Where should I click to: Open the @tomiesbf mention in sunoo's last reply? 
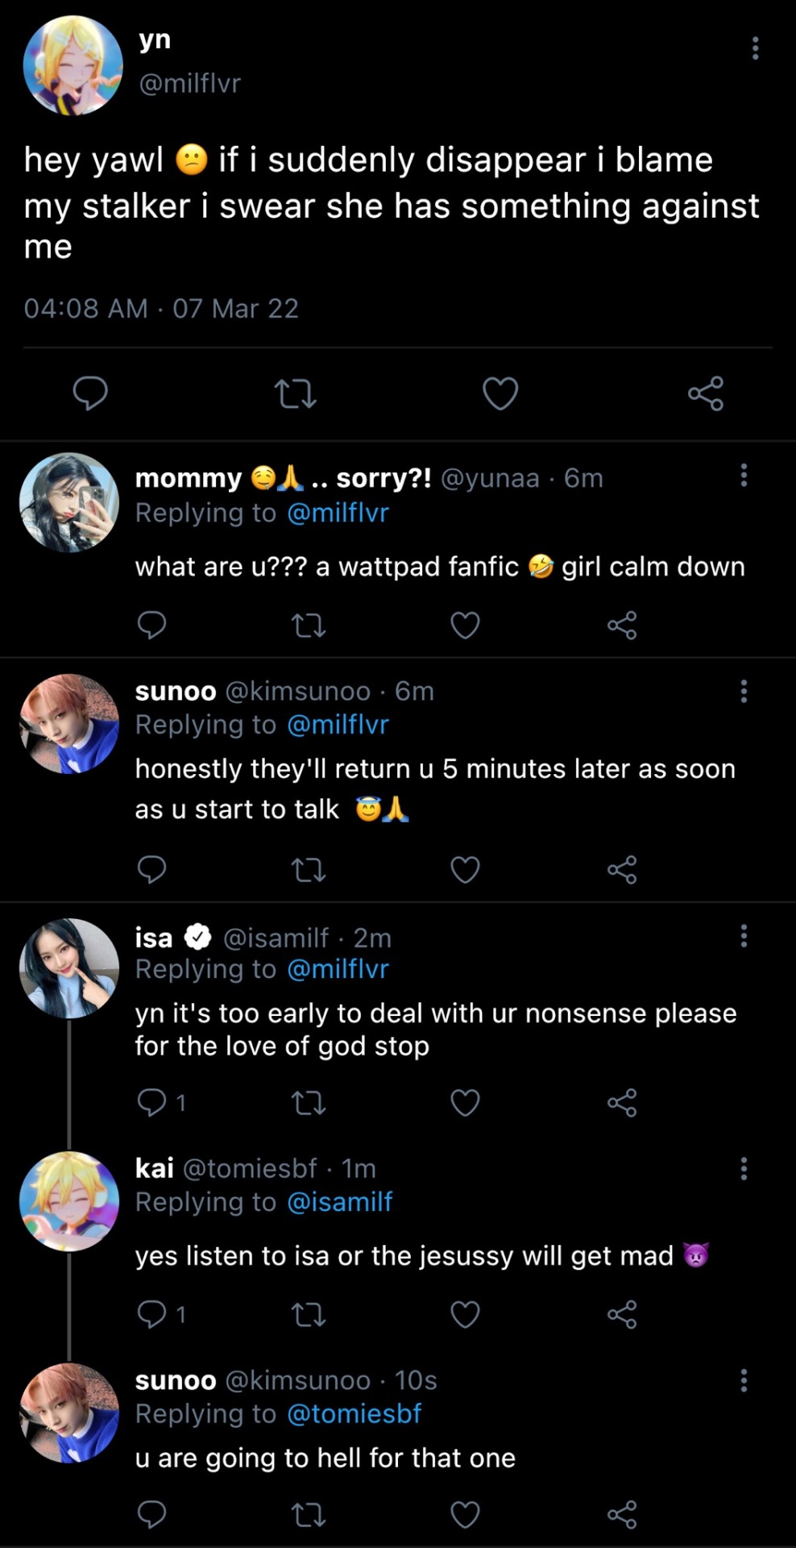[x=354, y=1413]
